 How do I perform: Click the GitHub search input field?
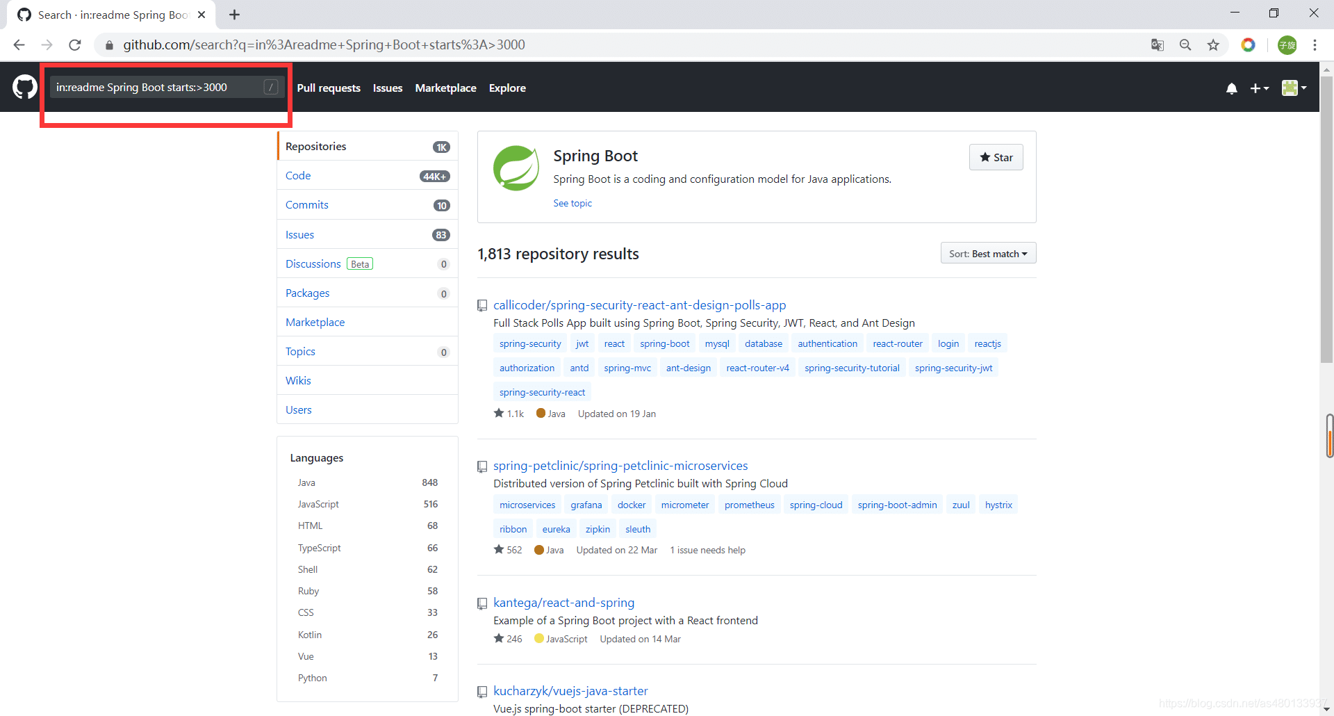167,87
